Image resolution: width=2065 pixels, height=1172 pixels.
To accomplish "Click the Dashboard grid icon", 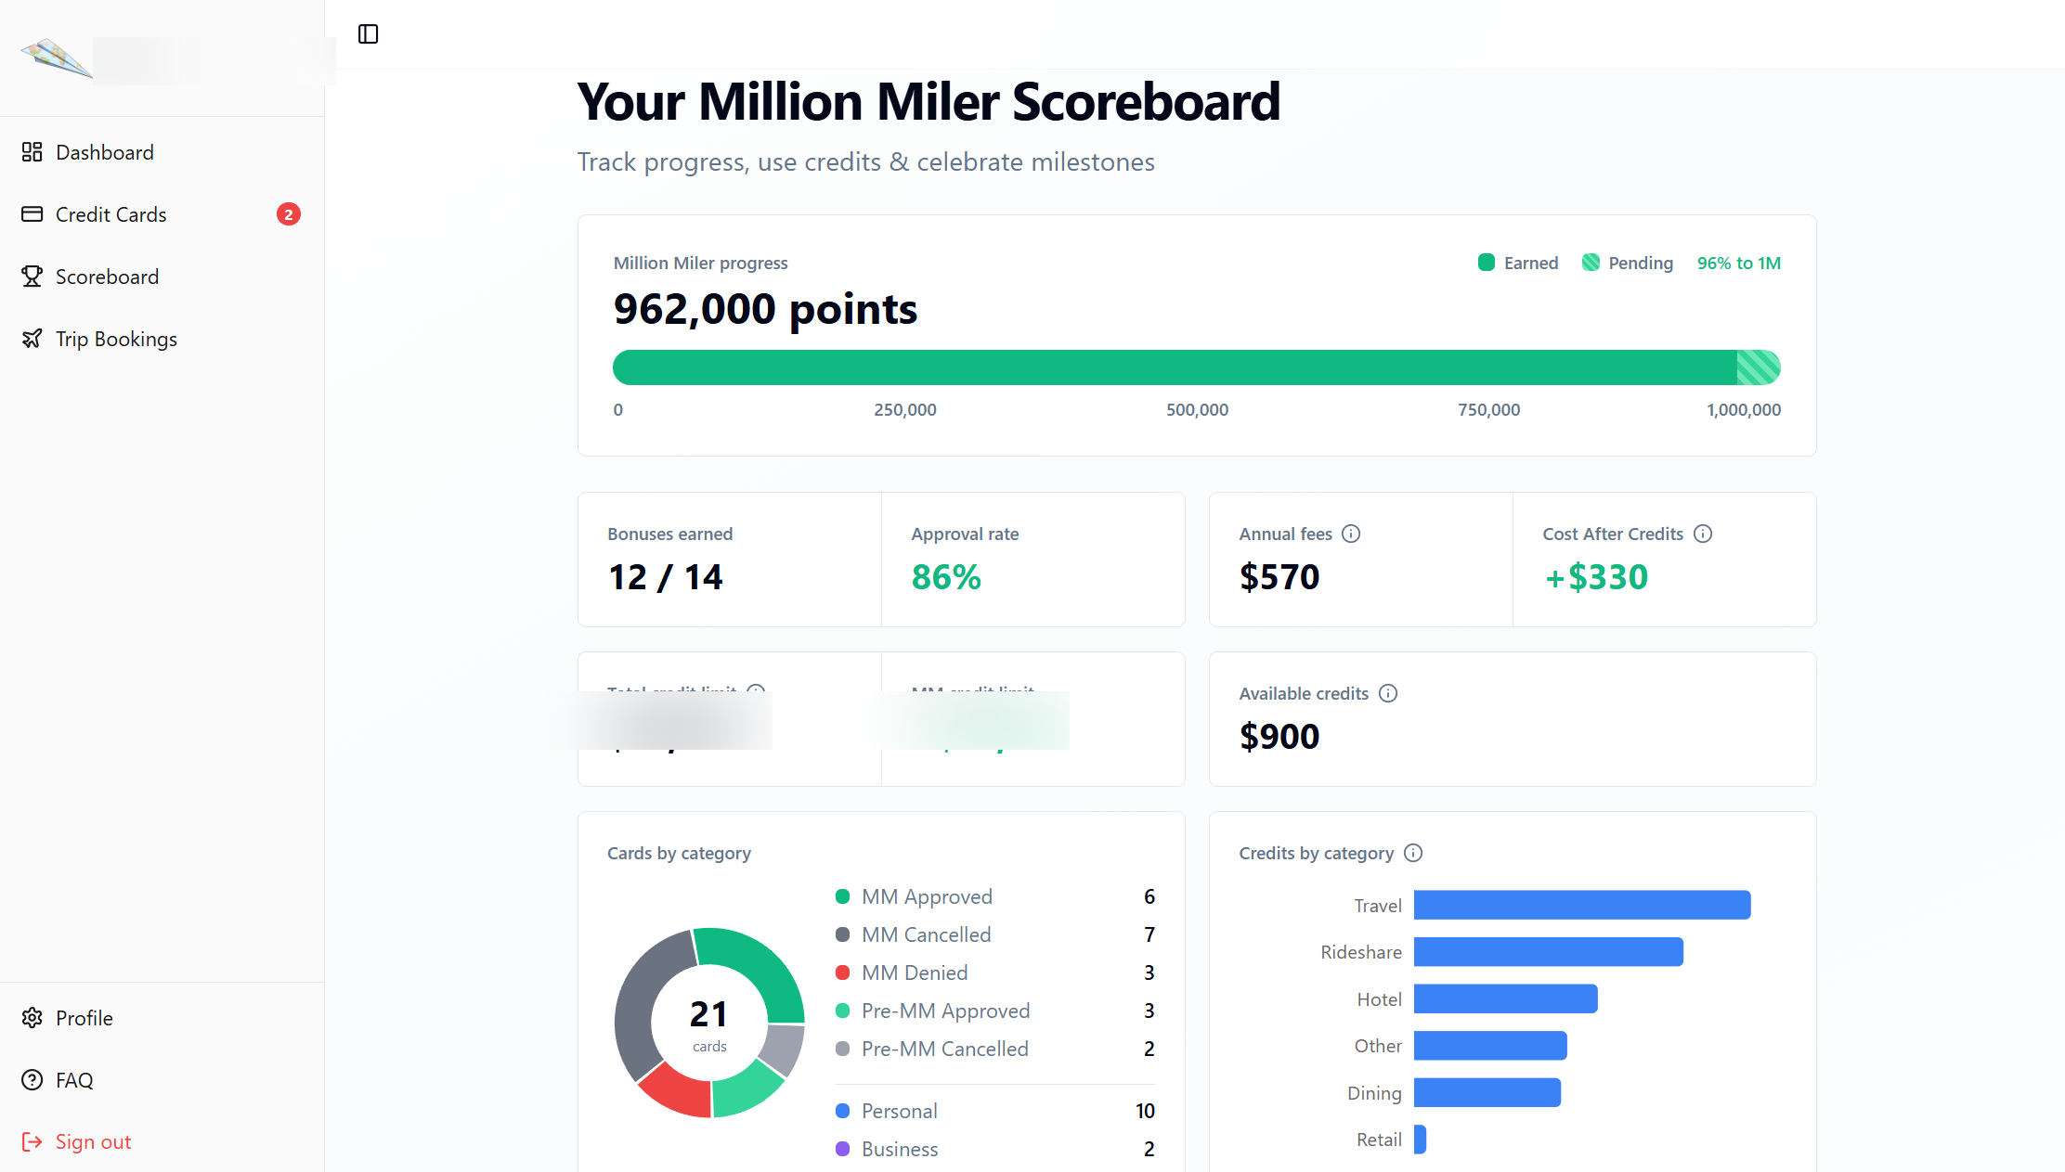I will (x=32, y=152).
